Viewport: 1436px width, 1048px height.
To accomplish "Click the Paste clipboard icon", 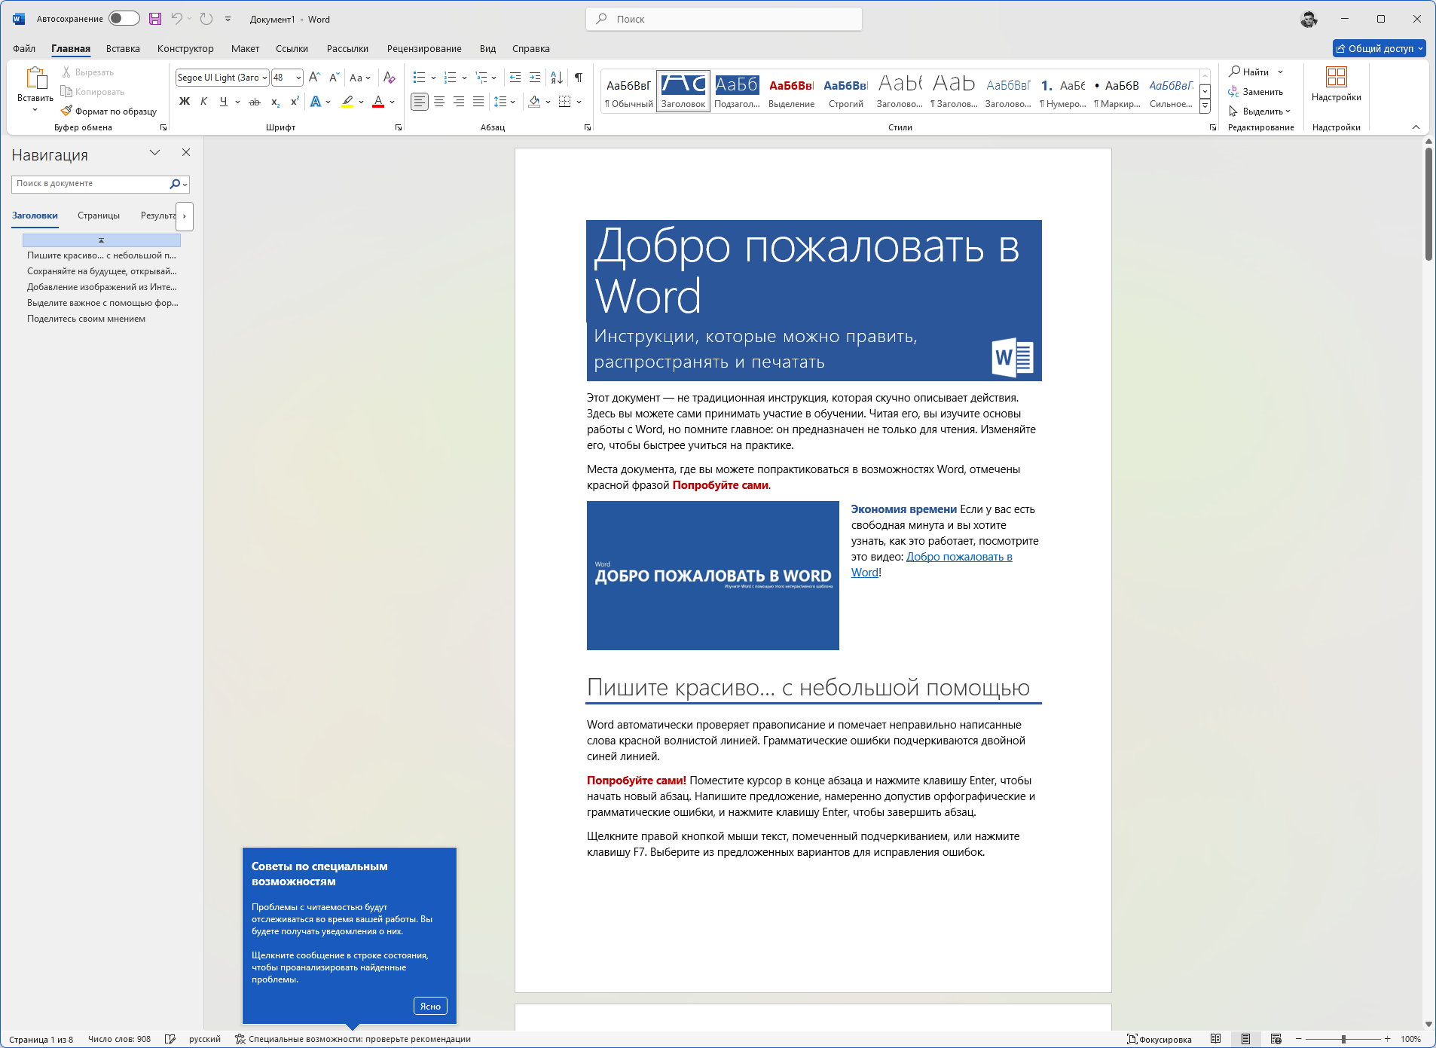I will [35, 78].
